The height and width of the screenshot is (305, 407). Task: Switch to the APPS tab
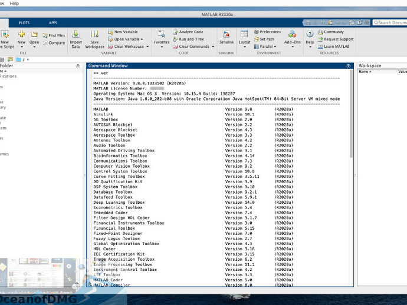point(52,22)
